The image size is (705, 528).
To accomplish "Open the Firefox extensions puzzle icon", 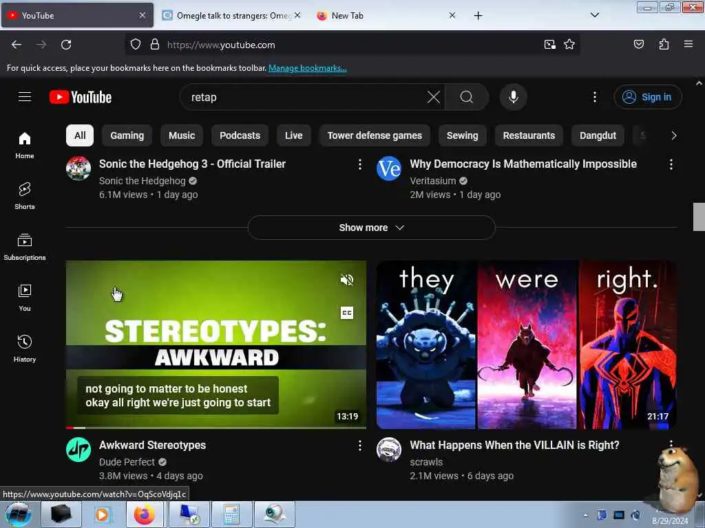I will click(664, 44).
